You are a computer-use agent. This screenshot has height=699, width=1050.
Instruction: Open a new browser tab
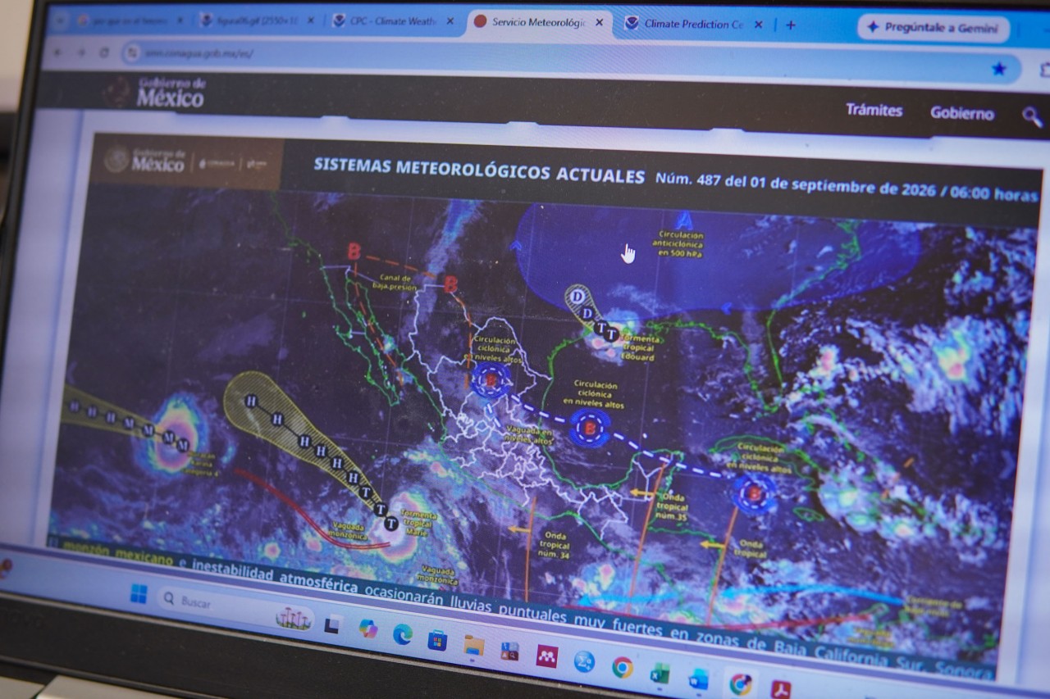click(x=791, y=25)
